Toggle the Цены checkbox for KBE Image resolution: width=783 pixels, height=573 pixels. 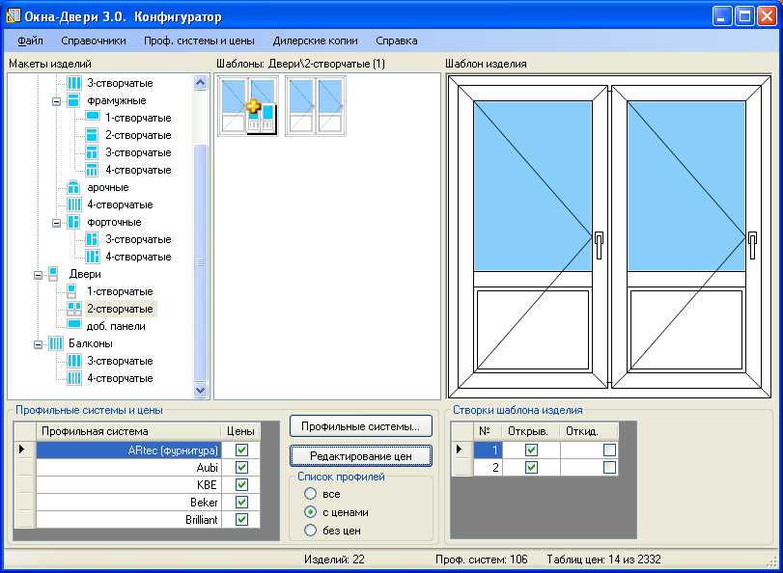click(x=241, y=484)
